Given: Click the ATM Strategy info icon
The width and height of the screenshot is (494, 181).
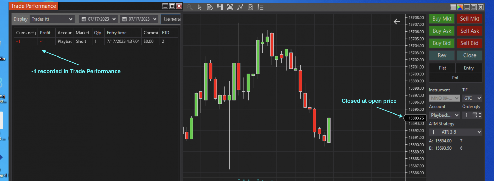Looking at the screenshot, I should [433, 132].
